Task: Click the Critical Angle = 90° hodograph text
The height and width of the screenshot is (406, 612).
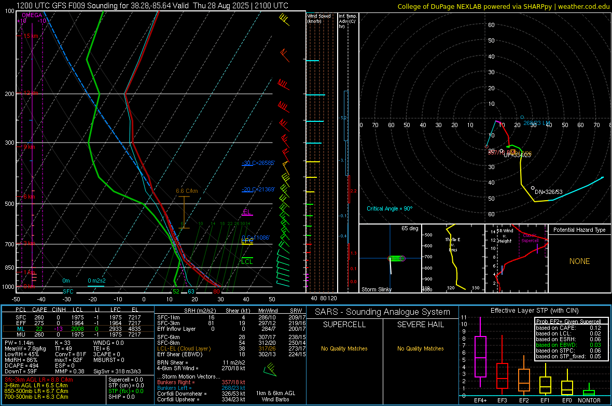Action: 390,208
